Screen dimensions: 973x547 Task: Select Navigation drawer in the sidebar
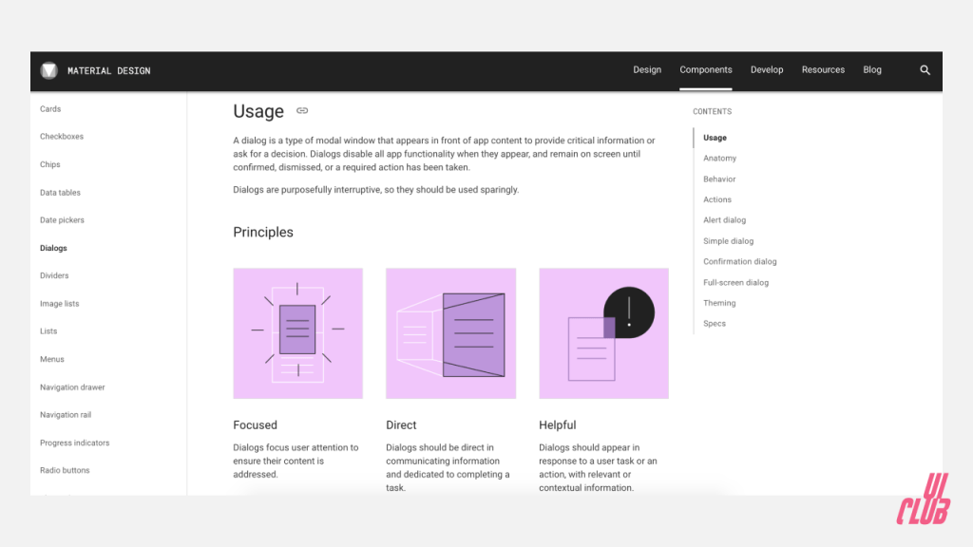[72, 387]
